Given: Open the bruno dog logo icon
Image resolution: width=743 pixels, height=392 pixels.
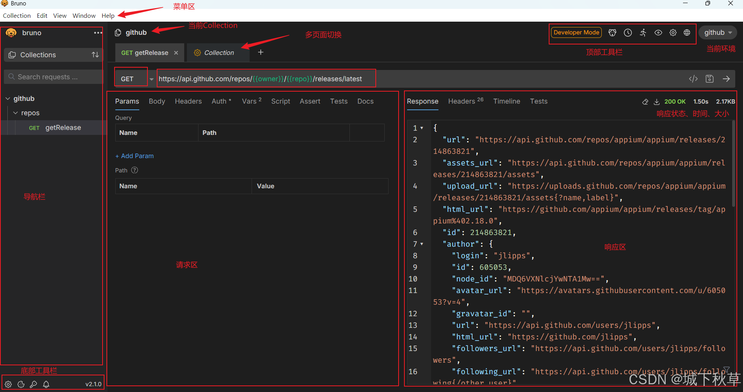Looking at the screenshot, I should [x=11, y=33].
